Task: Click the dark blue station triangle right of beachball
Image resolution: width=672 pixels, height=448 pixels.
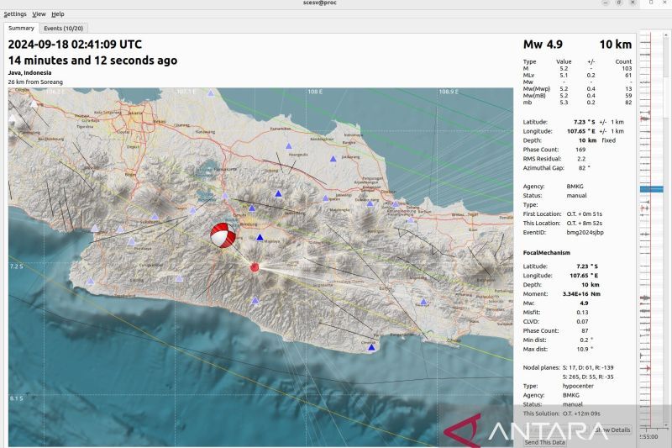Action: [x=260, y=239]
